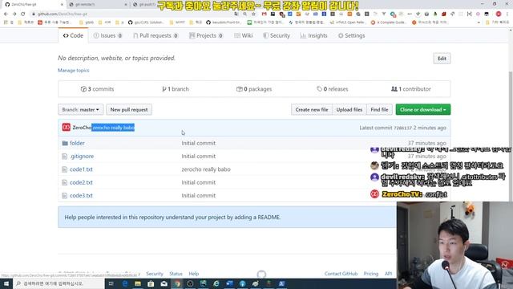Open latest commit hash link
Viewport: 513px width, 289px height.
pyautogui.click(x=402, y=128)
